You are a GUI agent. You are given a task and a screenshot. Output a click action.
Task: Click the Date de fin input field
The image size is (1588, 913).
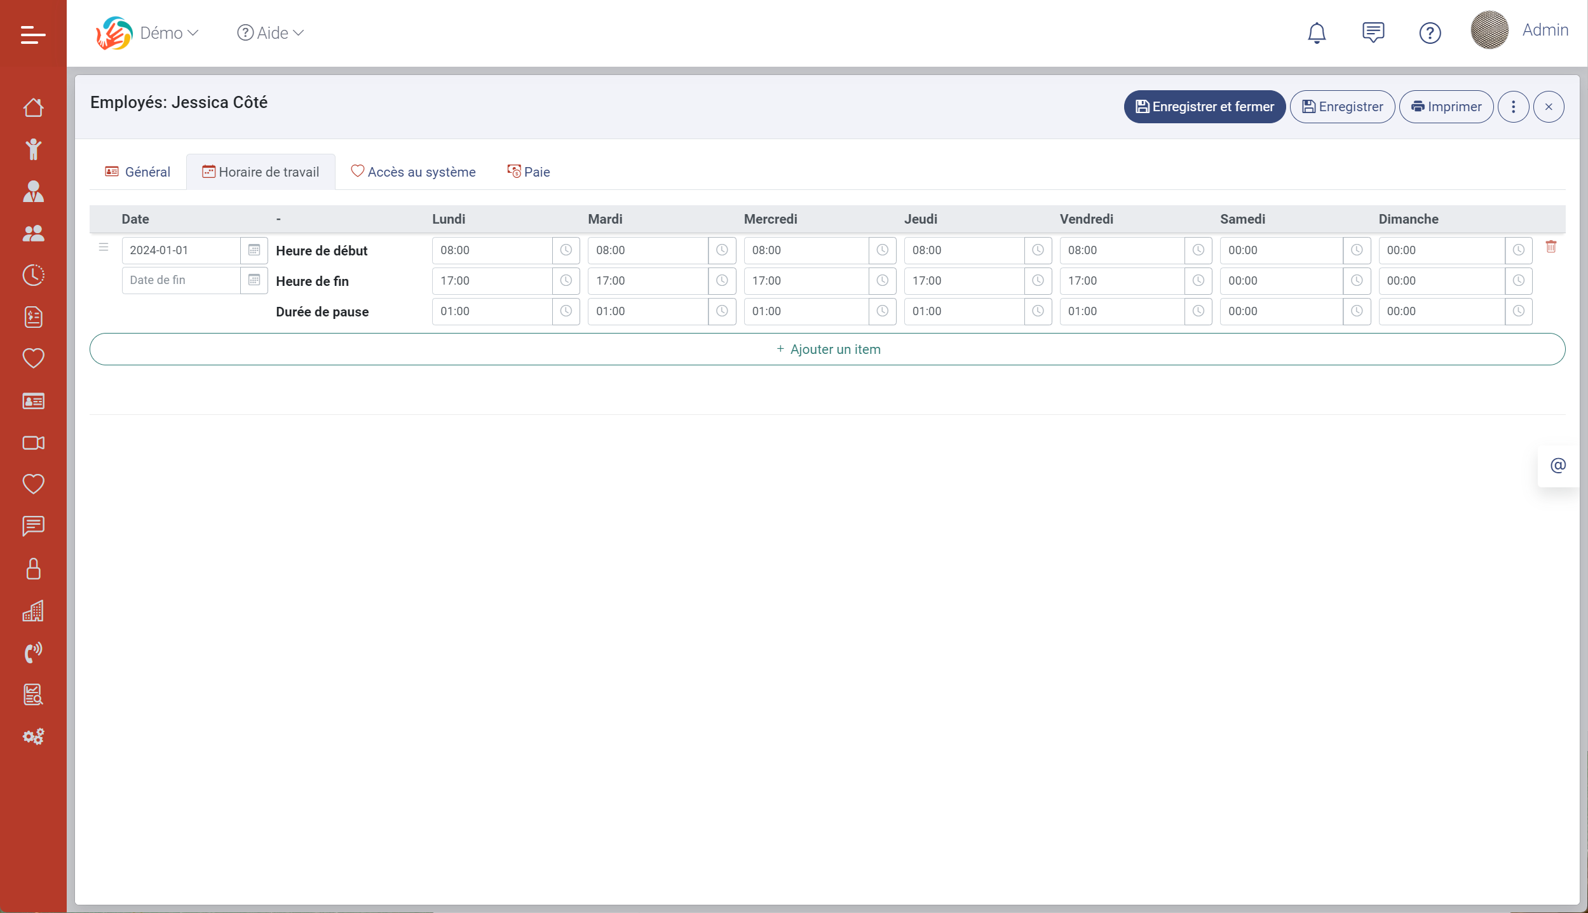(x=181, y=280)
